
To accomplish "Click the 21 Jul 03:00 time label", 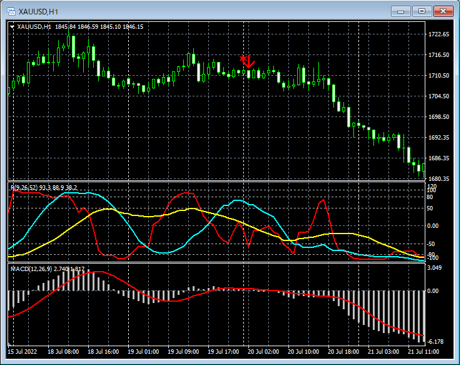I will [383, 352].
